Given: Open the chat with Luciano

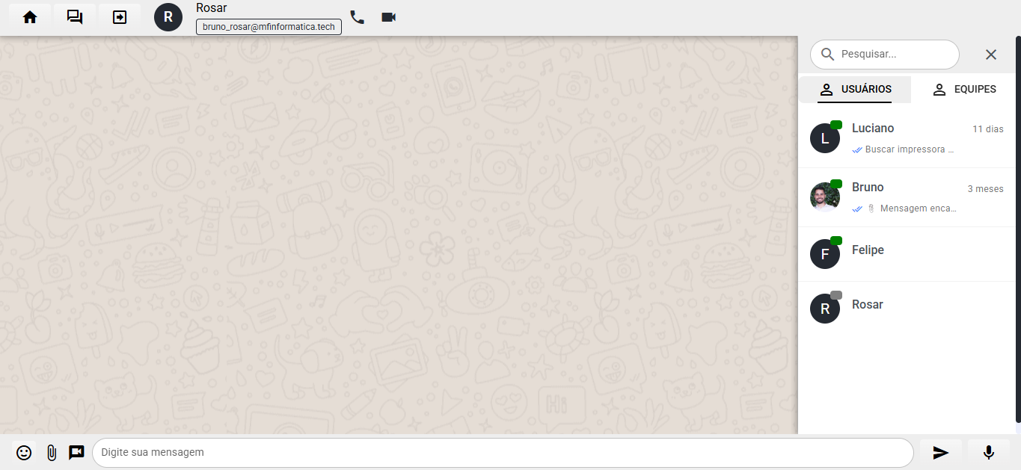Looking at the screenshot, I should [907, 138].
